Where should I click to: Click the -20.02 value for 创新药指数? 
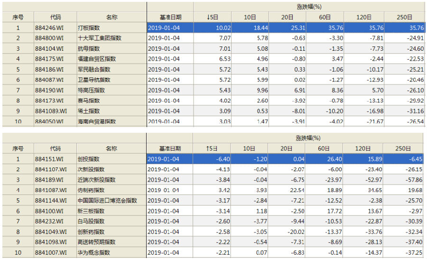(x=296, y=232)
